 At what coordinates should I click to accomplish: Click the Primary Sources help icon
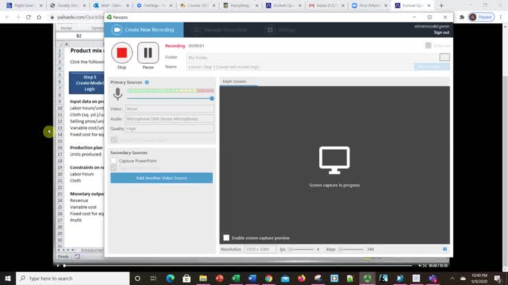coord(147,82)
